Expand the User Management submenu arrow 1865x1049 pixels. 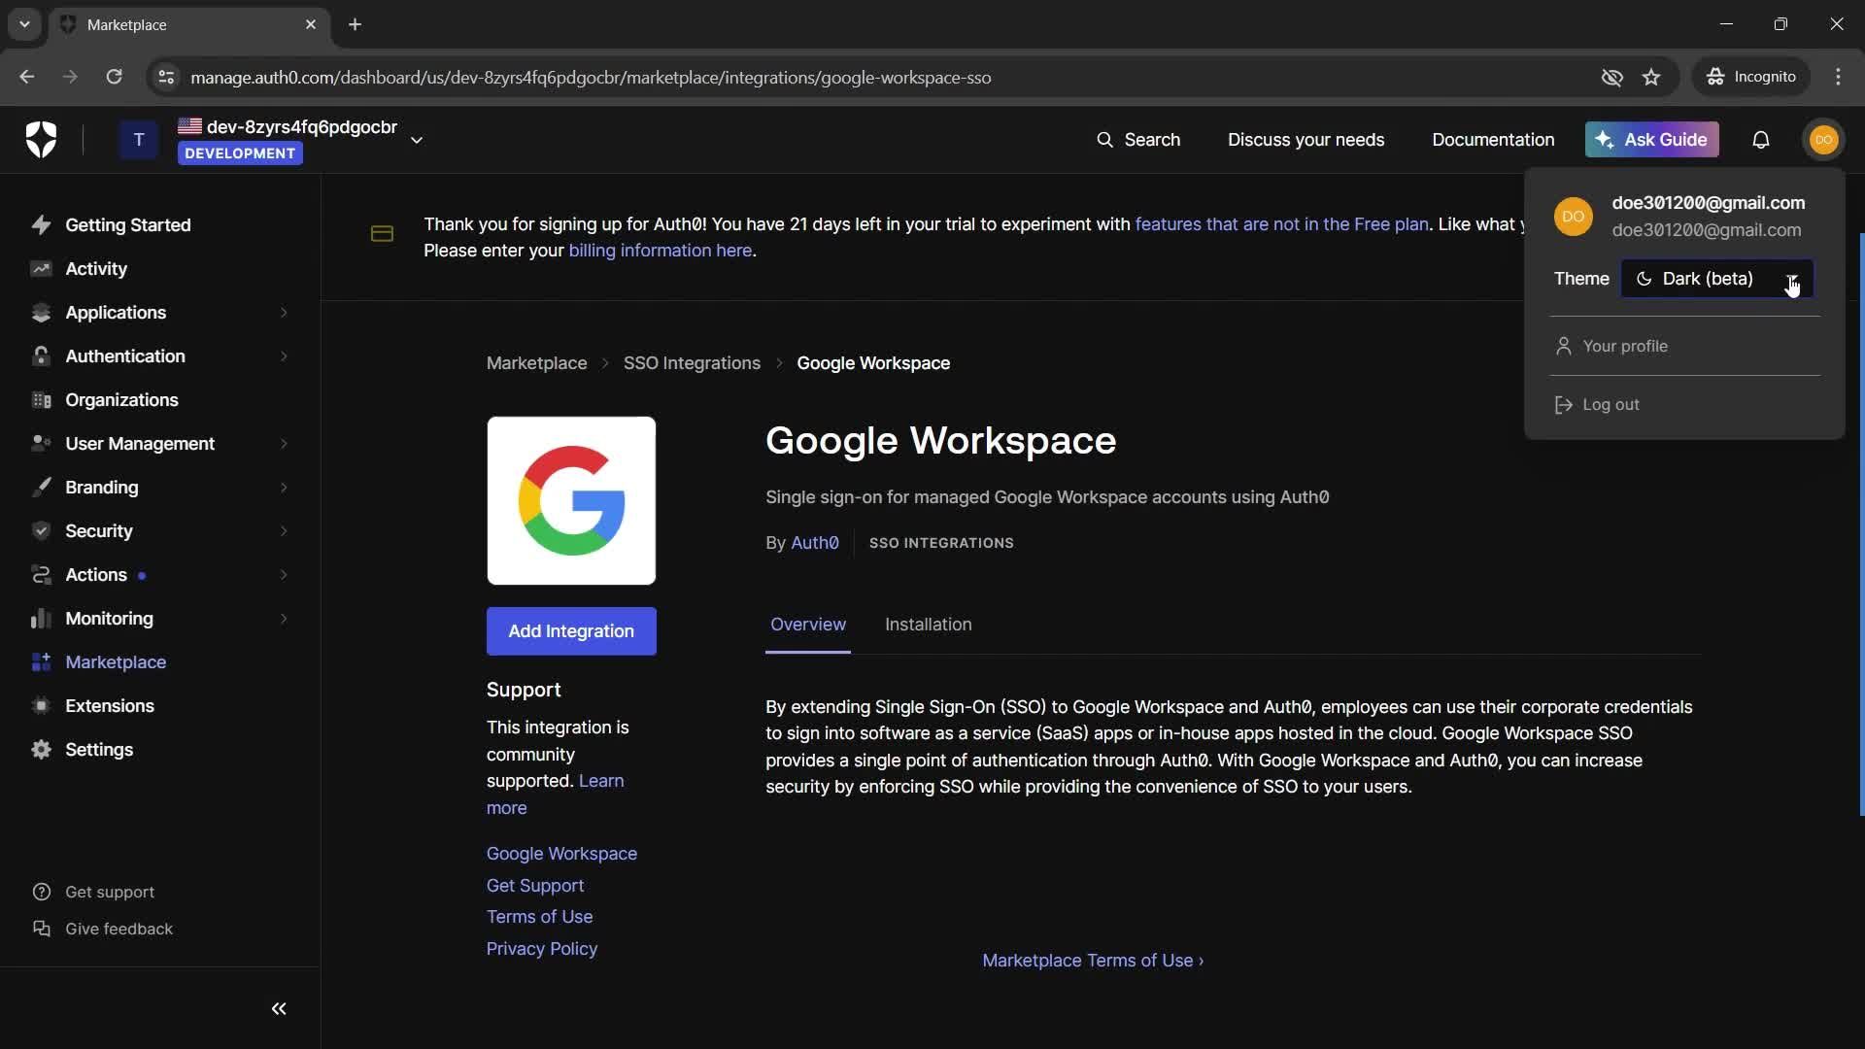(x=284, y=444)
